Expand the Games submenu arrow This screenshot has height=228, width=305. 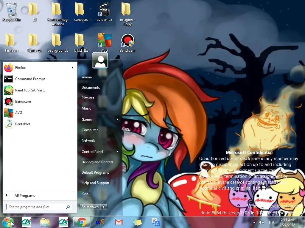117,119
